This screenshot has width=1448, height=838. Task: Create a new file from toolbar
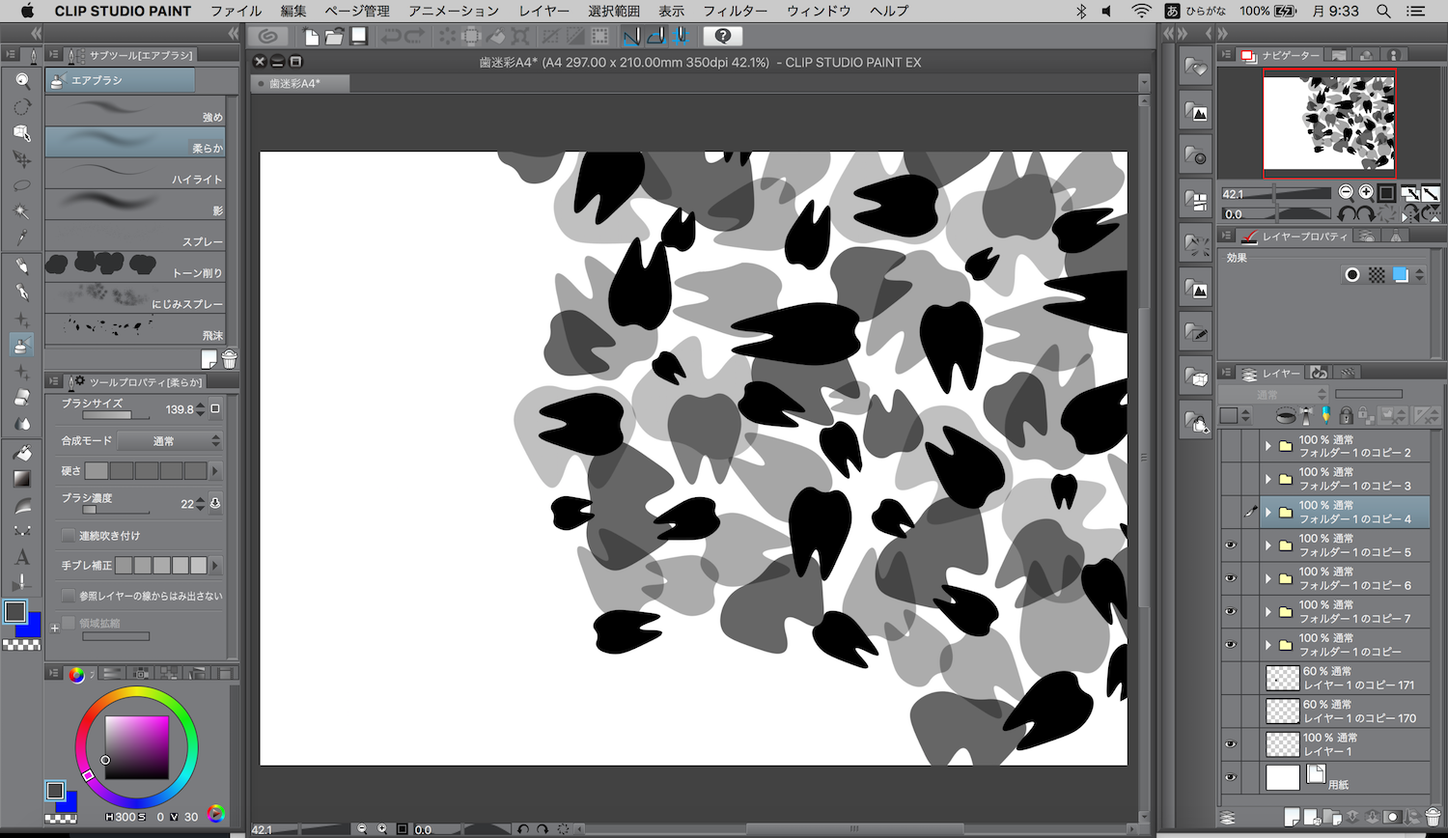(x=311, y=37)
